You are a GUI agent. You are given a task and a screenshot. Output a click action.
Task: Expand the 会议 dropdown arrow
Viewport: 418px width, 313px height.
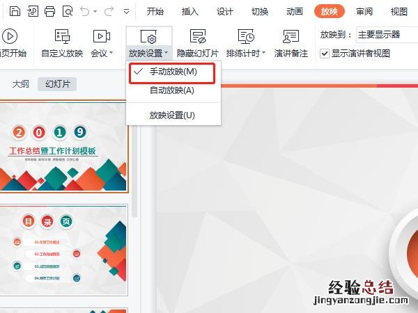click(x=111, y=53)
